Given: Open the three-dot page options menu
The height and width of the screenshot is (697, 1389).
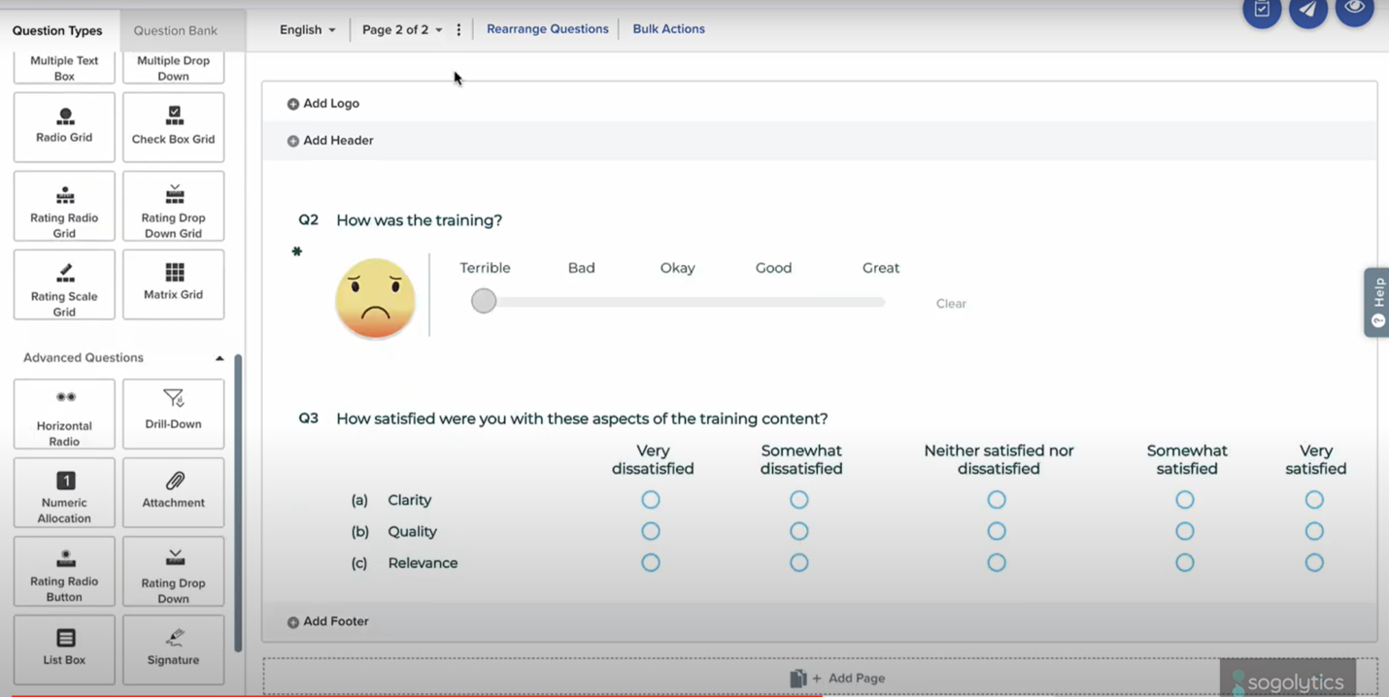Looking at the screenshot, I should pyautogui.click(x=458, y=30).
